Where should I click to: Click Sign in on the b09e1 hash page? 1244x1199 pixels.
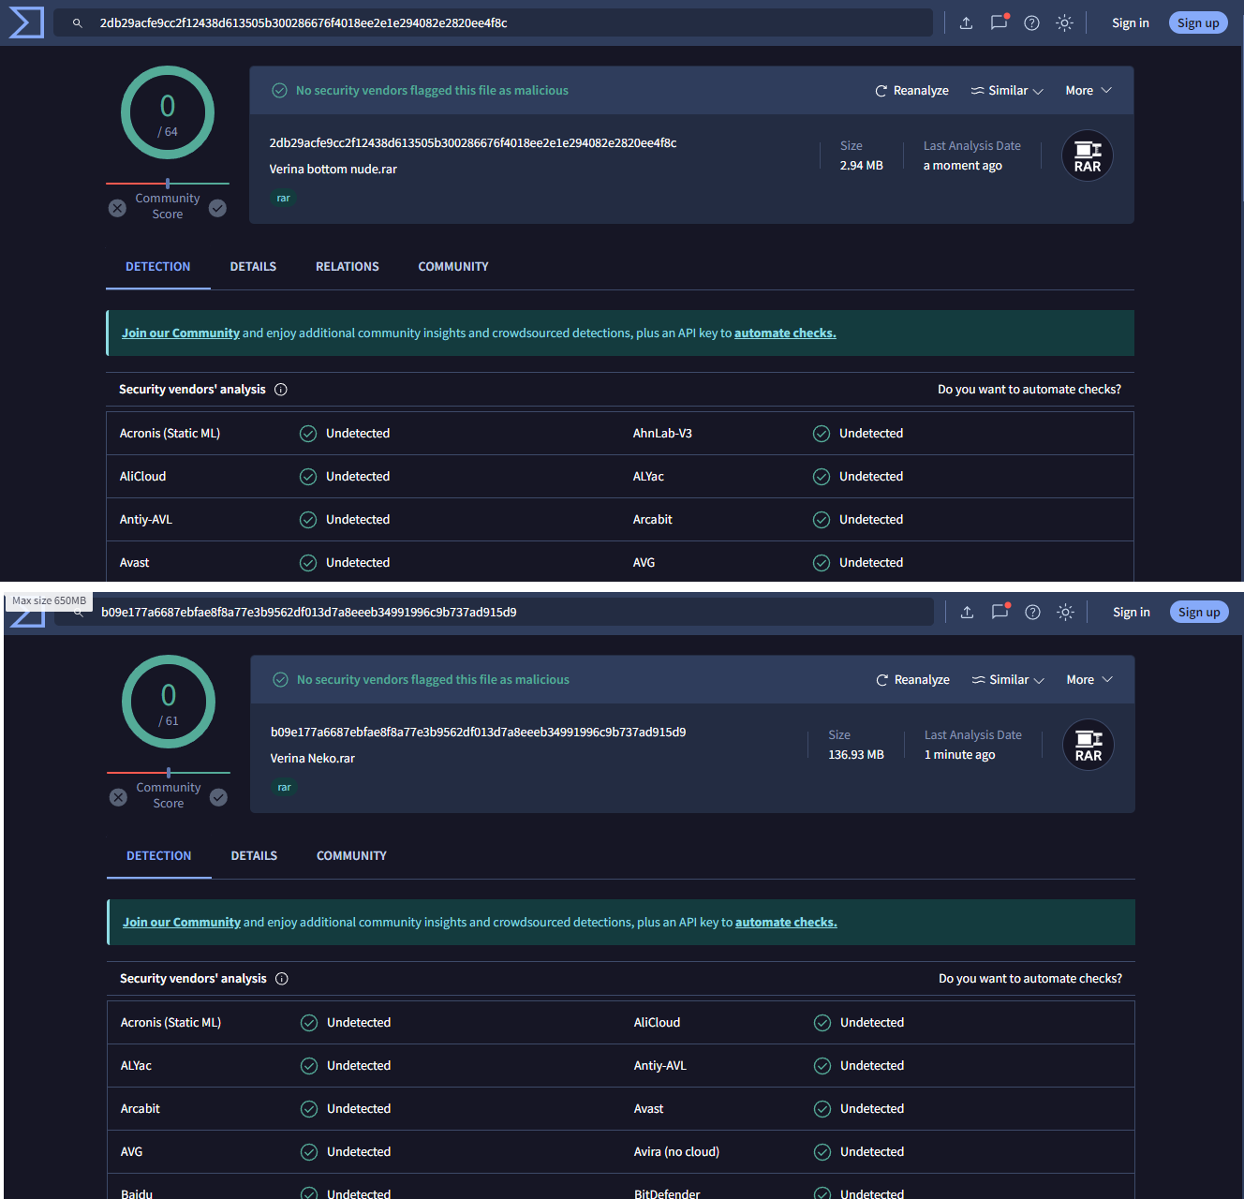point(1132,613)
